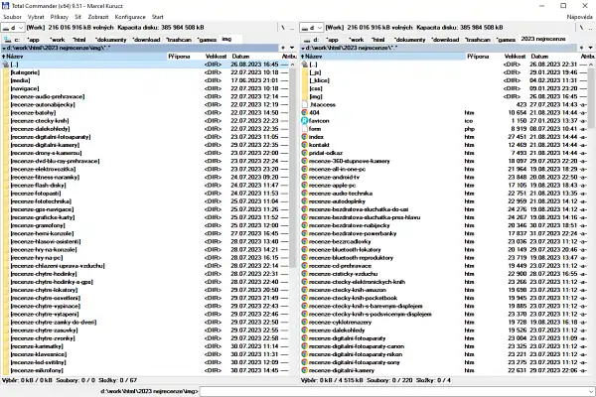This screenshot has width=596, height=397.
Task: Click folder icon of [_js] in right panel
Action: [304, 72]
